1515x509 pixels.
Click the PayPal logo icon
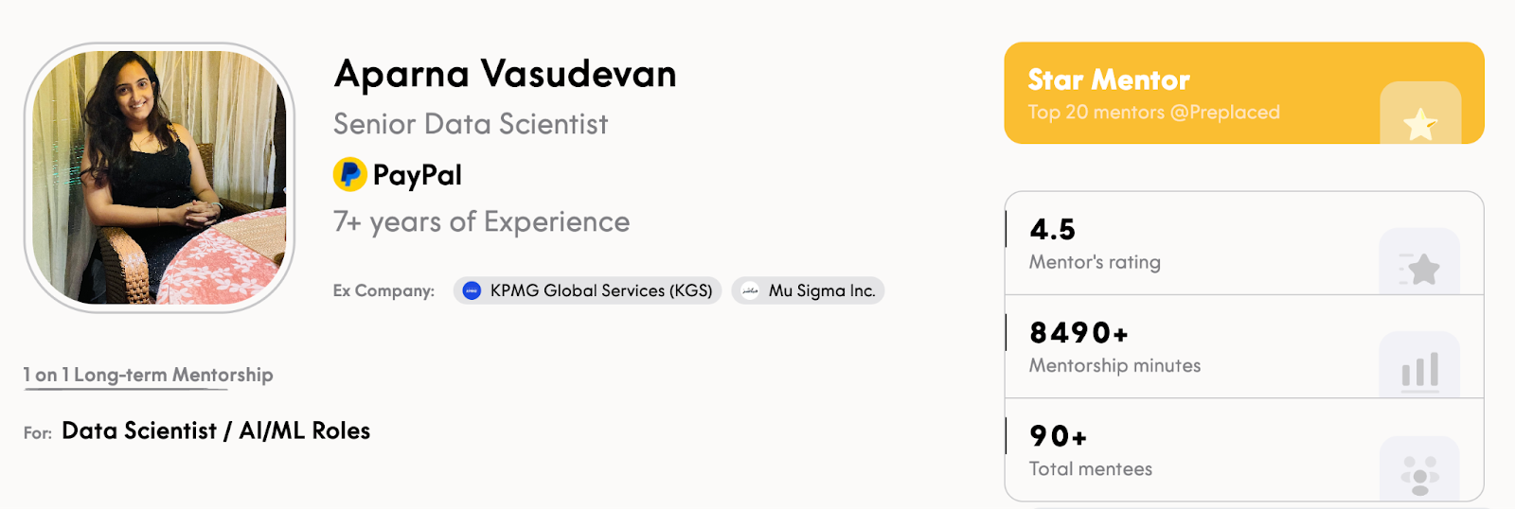[350, 174]
